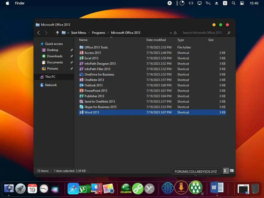Select the Access 2013 shortcut icon
Screen dimensions: 264x198
pos(81,53)
